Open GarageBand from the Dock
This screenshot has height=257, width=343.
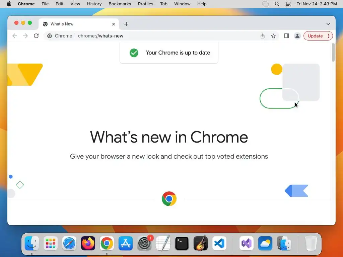coord(201,243)
